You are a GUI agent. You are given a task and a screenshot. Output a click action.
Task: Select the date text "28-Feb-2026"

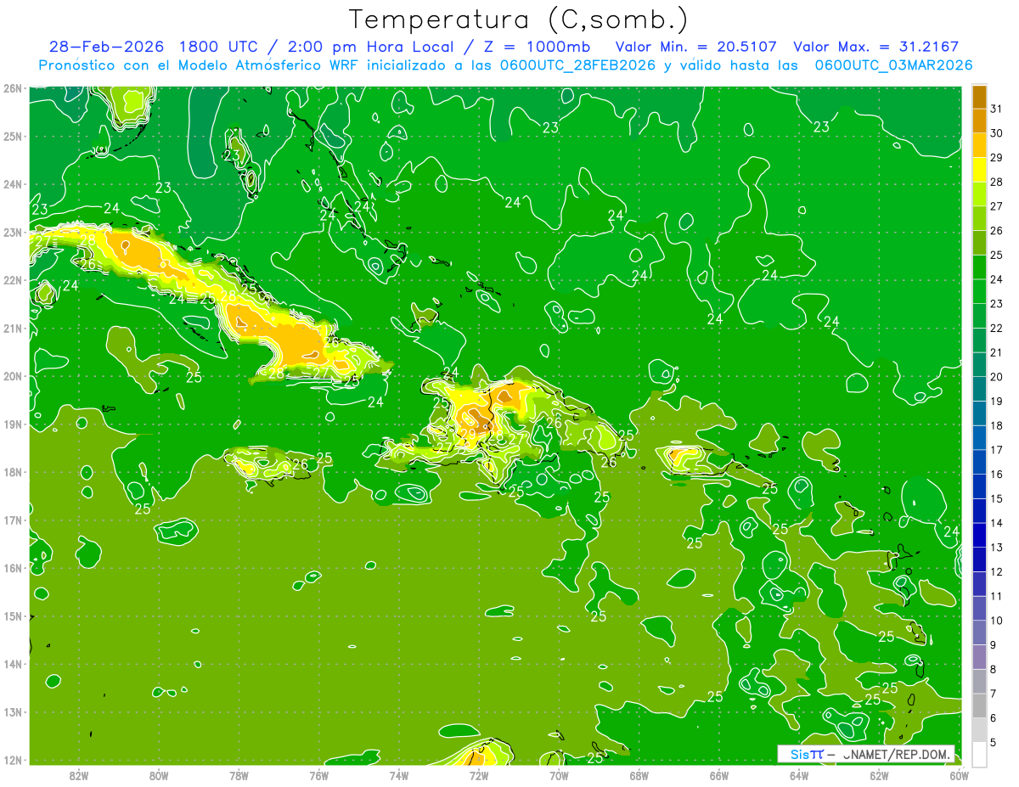pyautogui.click(x=107, y=47)
